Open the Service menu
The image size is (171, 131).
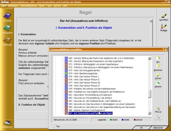57,6
